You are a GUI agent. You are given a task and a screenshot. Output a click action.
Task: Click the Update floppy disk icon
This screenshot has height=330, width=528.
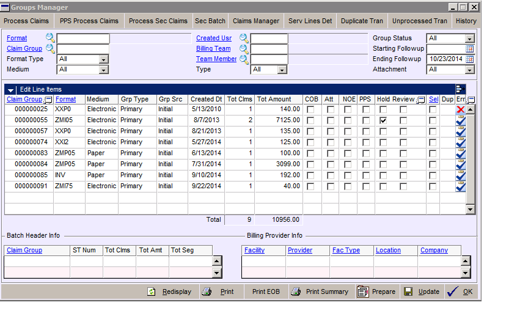[x=408, y=291]
